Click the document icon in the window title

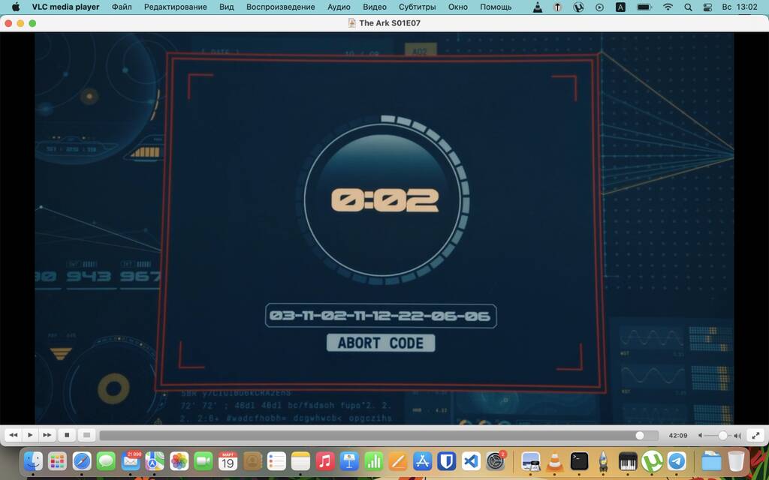tap(351, 23)
